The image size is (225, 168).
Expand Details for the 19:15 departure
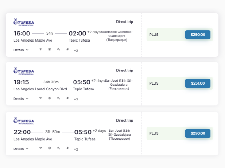pos(21,99)
